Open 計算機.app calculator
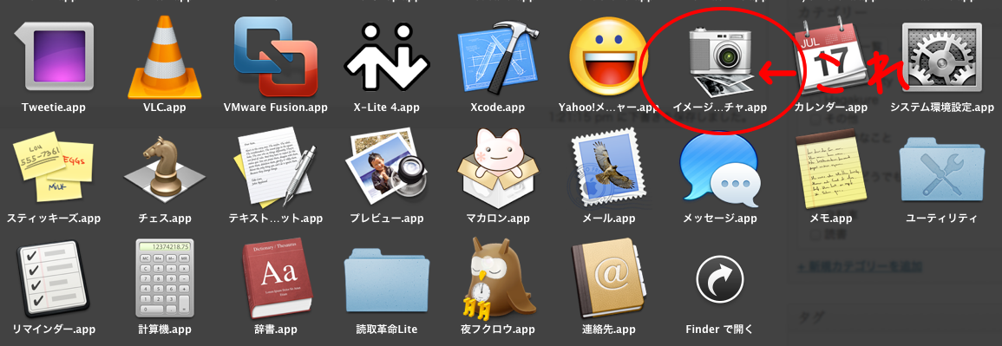The height and width of the screenshot is (346, 1002). click(x=165, y=278)
